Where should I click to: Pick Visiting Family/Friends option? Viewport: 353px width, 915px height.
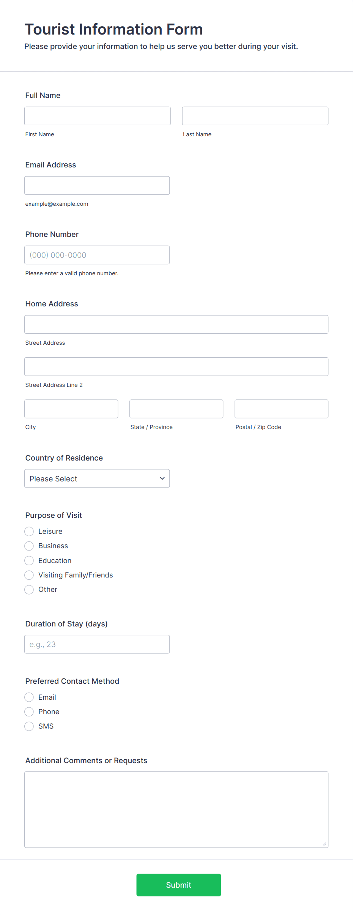tap(29, 575)
